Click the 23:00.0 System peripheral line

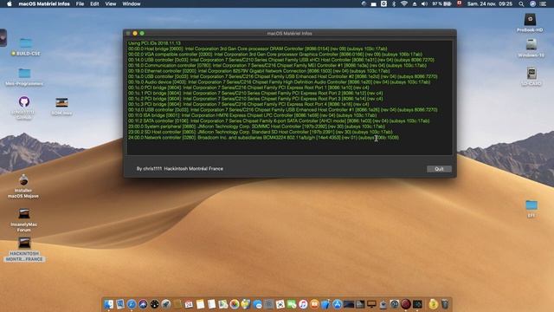[x=256, y=127]
